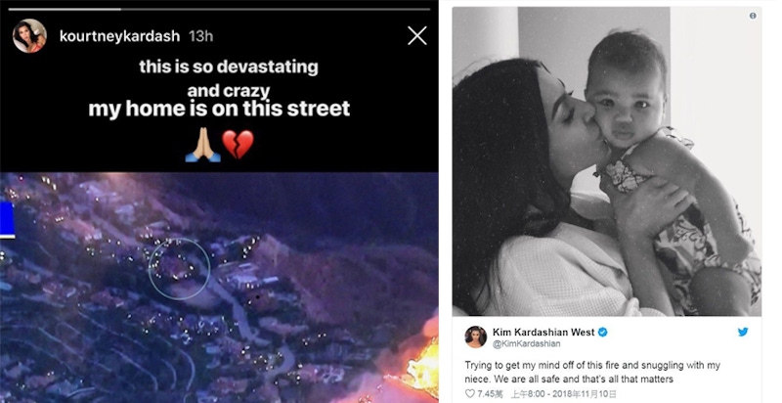Click the 'my home is on this street' caption

(219, 109)
